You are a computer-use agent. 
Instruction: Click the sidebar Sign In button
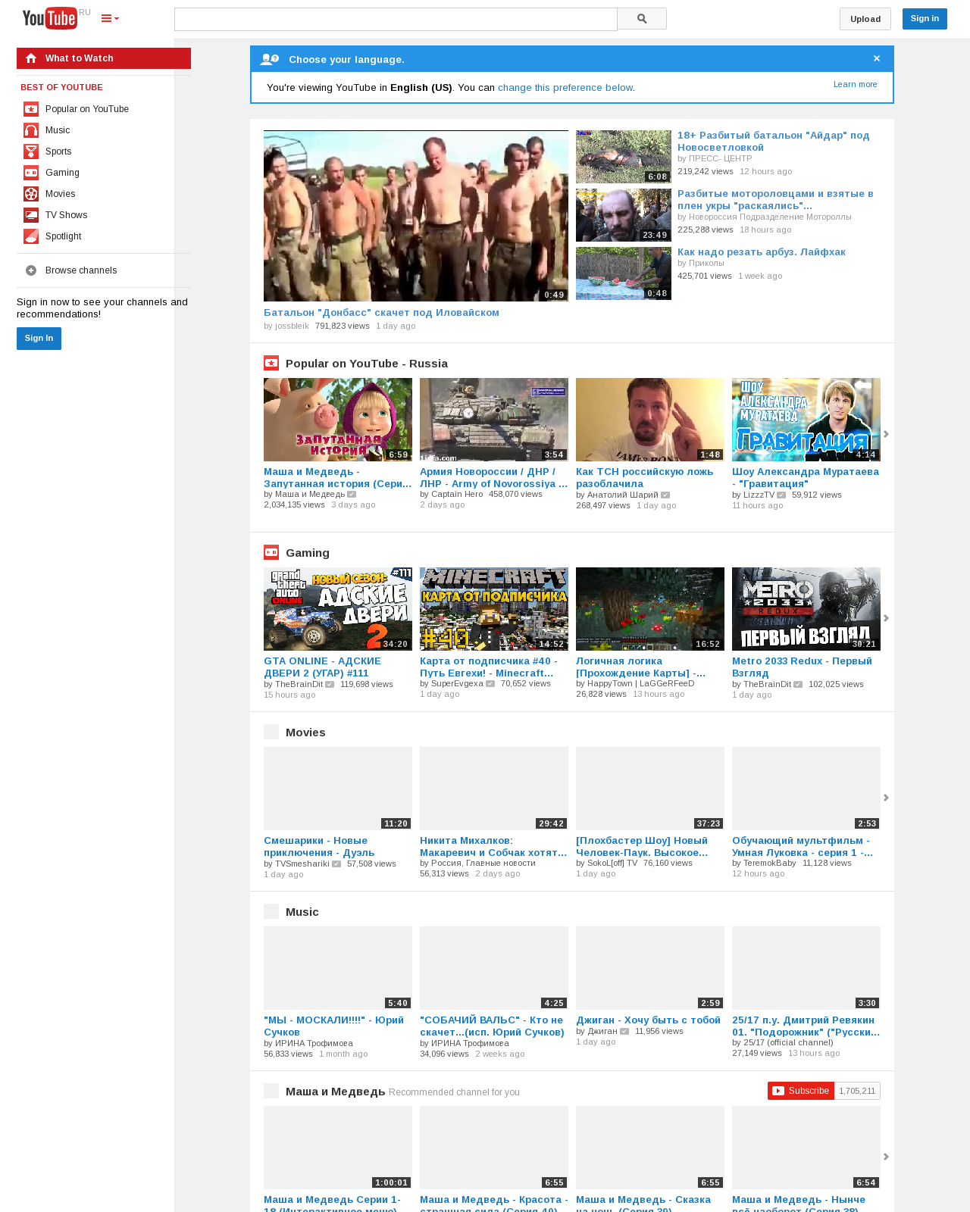coord(39,339)
